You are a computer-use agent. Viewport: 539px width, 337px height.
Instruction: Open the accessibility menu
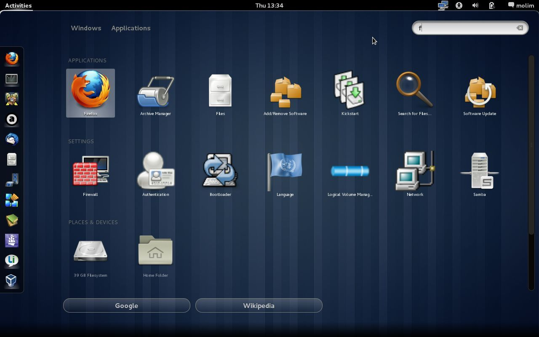pos(459,5)
